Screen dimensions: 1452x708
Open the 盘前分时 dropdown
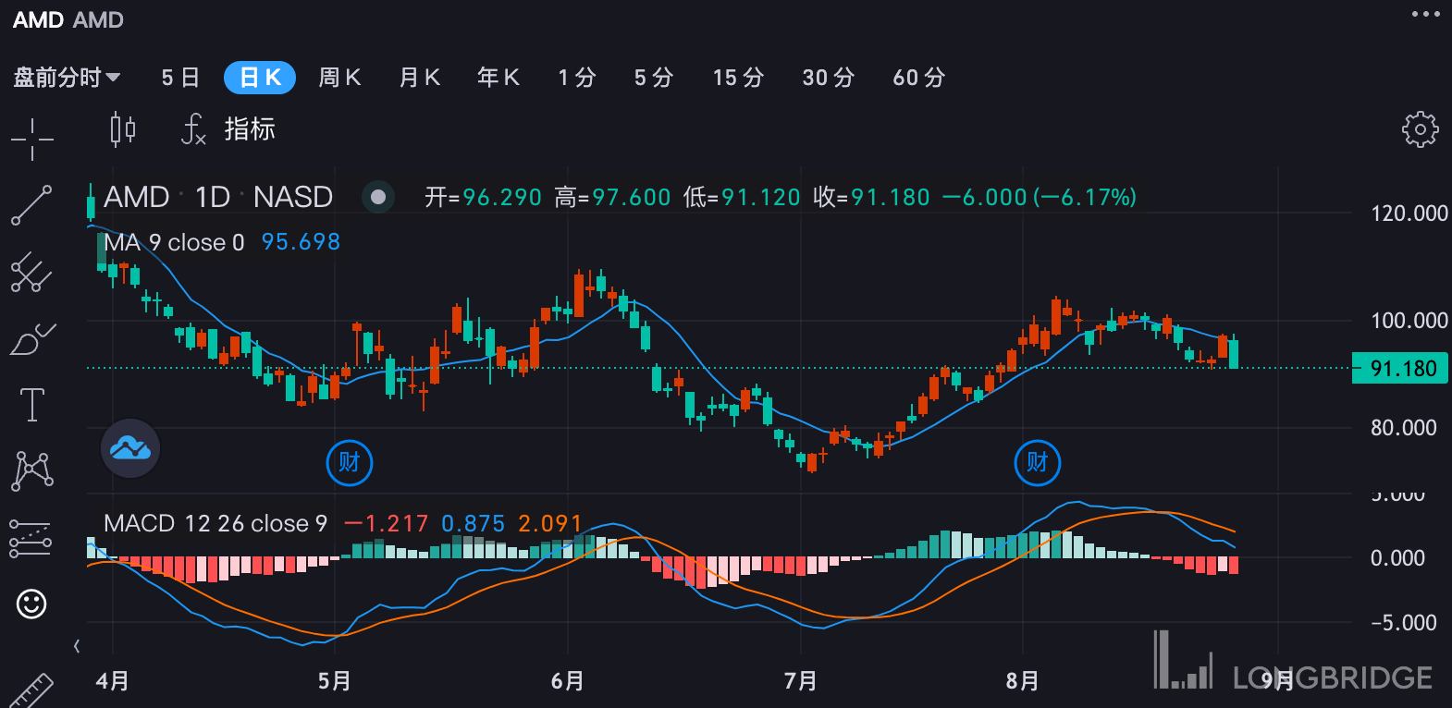point(67,78)
